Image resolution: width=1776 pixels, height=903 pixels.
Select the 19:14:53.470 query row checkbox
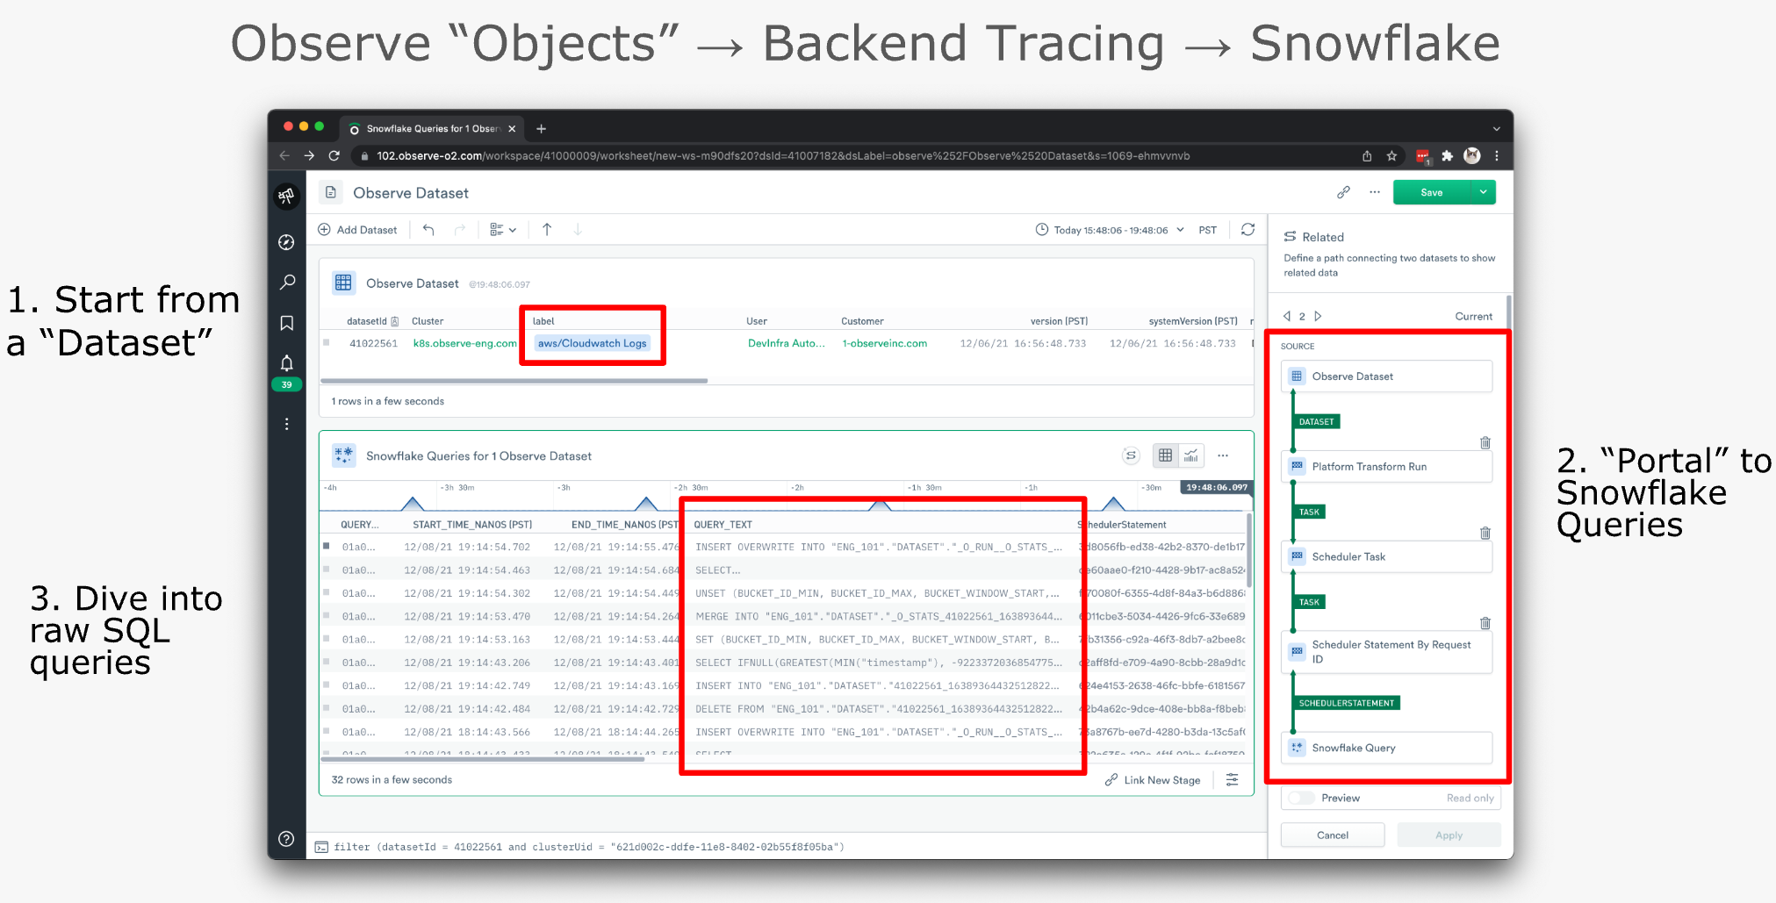pyautogui.click(x=327, y=615)
